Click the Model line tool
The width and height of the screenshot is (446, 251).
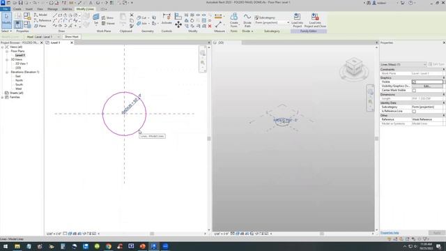pos(40,15)
